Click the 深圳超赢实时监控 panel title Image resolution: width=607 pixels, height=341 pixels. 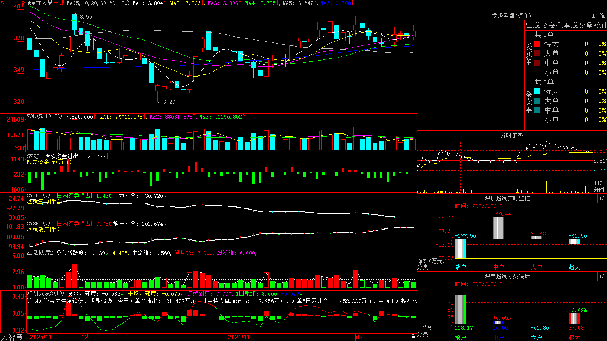pyautogui.click(x=507, y=198)
